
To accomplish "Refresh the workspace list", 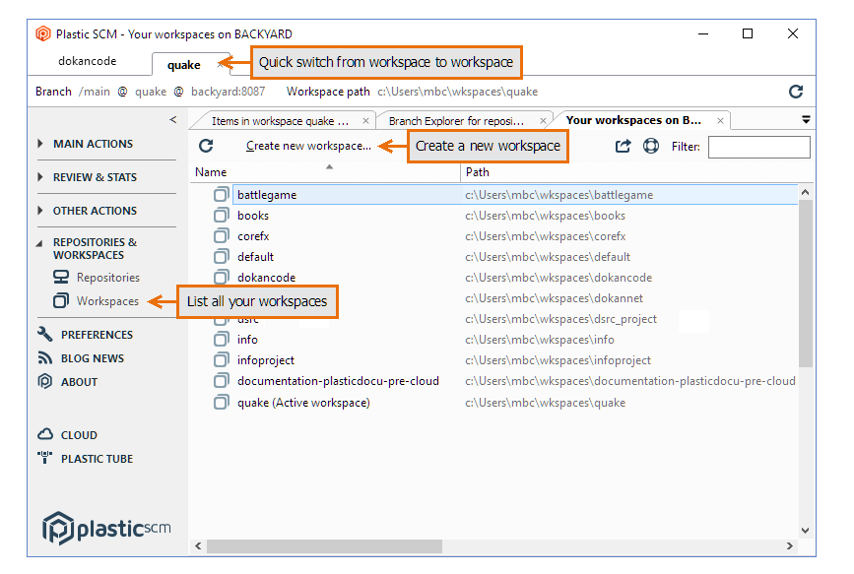I will click(x=206, y=146).
